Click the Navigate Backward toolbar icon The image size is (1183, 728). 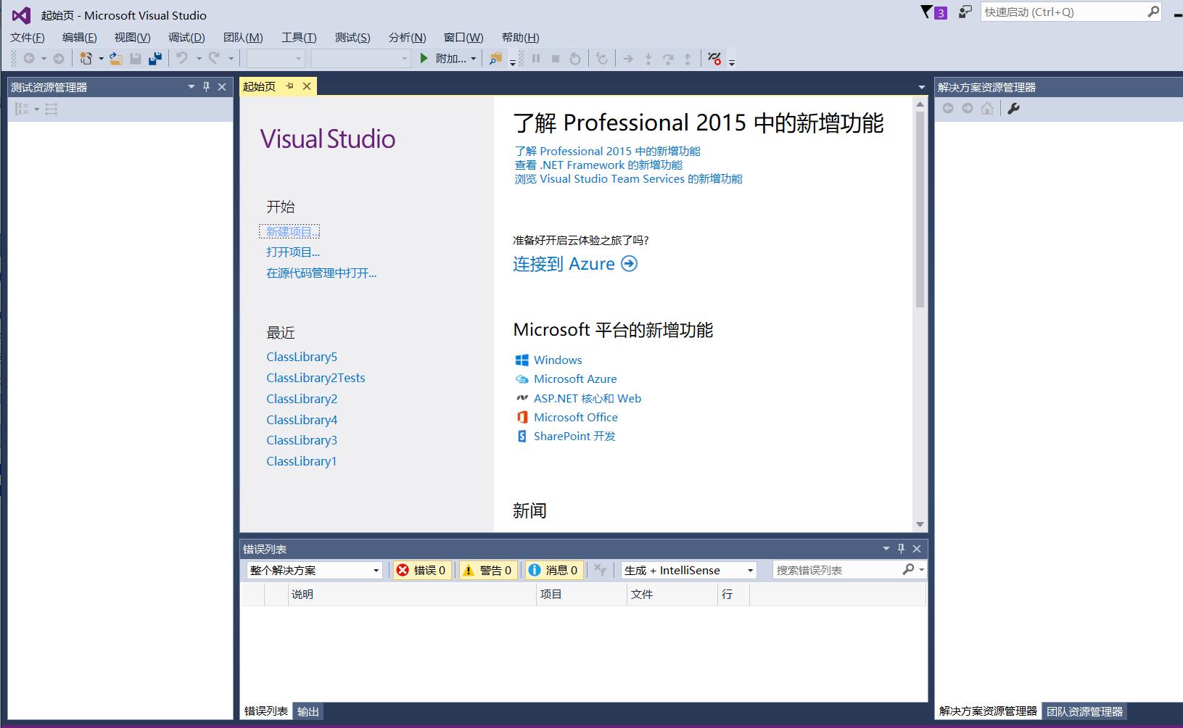29,59
